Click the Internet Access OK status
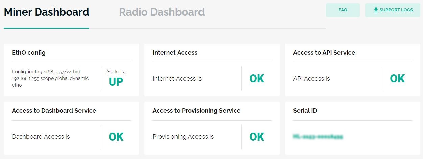 (x=257, y=79)
